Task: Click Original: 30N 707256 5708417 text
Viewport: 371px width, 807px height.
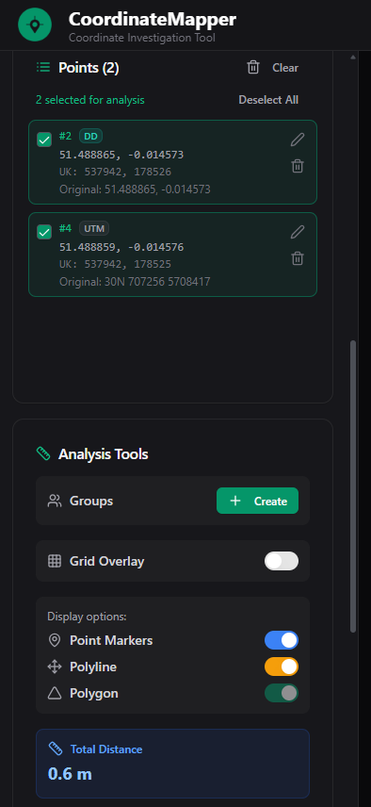Action: [x=135, y=282]
